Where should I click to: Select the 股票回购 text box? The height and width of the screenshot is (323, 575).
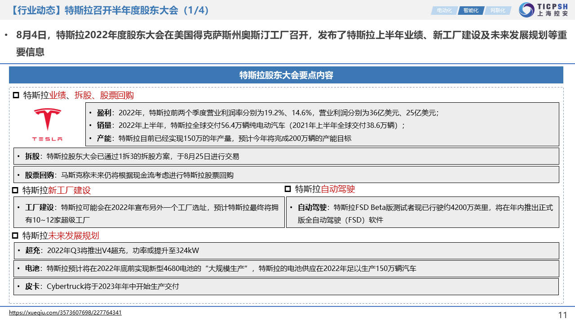(286, 175)
